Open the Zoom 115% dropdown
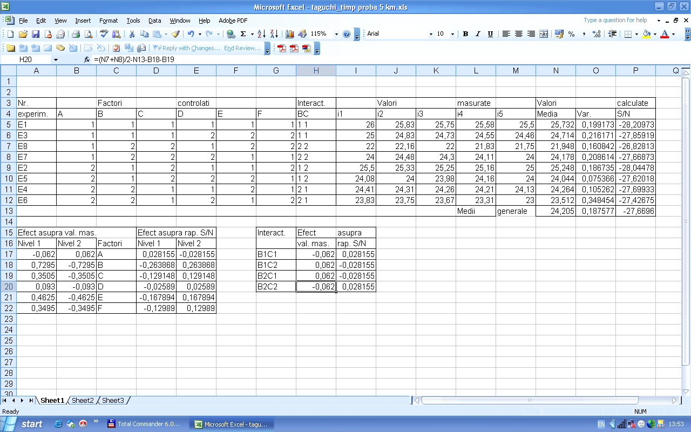The height and width of the screenshot is (432, 691). coord(336,34)
